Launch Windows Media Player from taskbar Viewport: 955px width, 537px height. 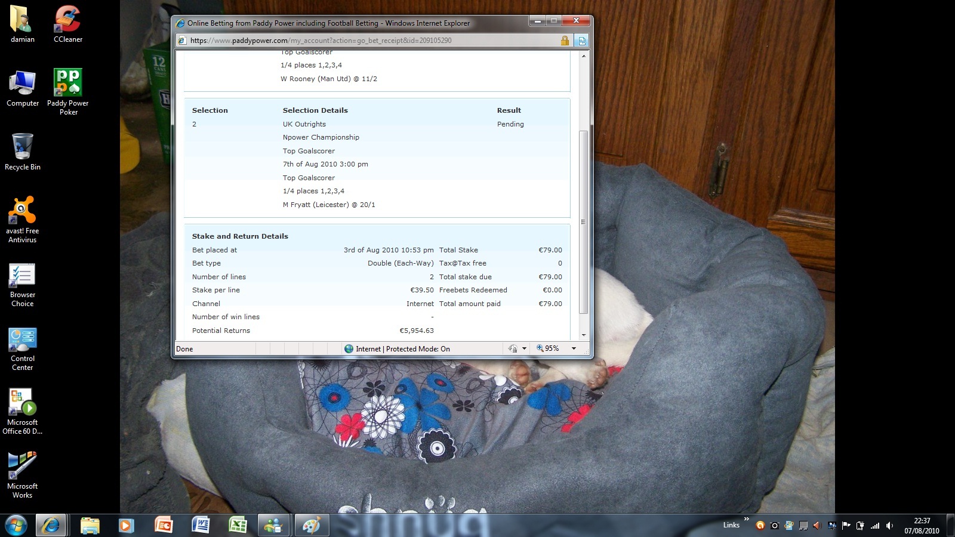pos(126,525)
